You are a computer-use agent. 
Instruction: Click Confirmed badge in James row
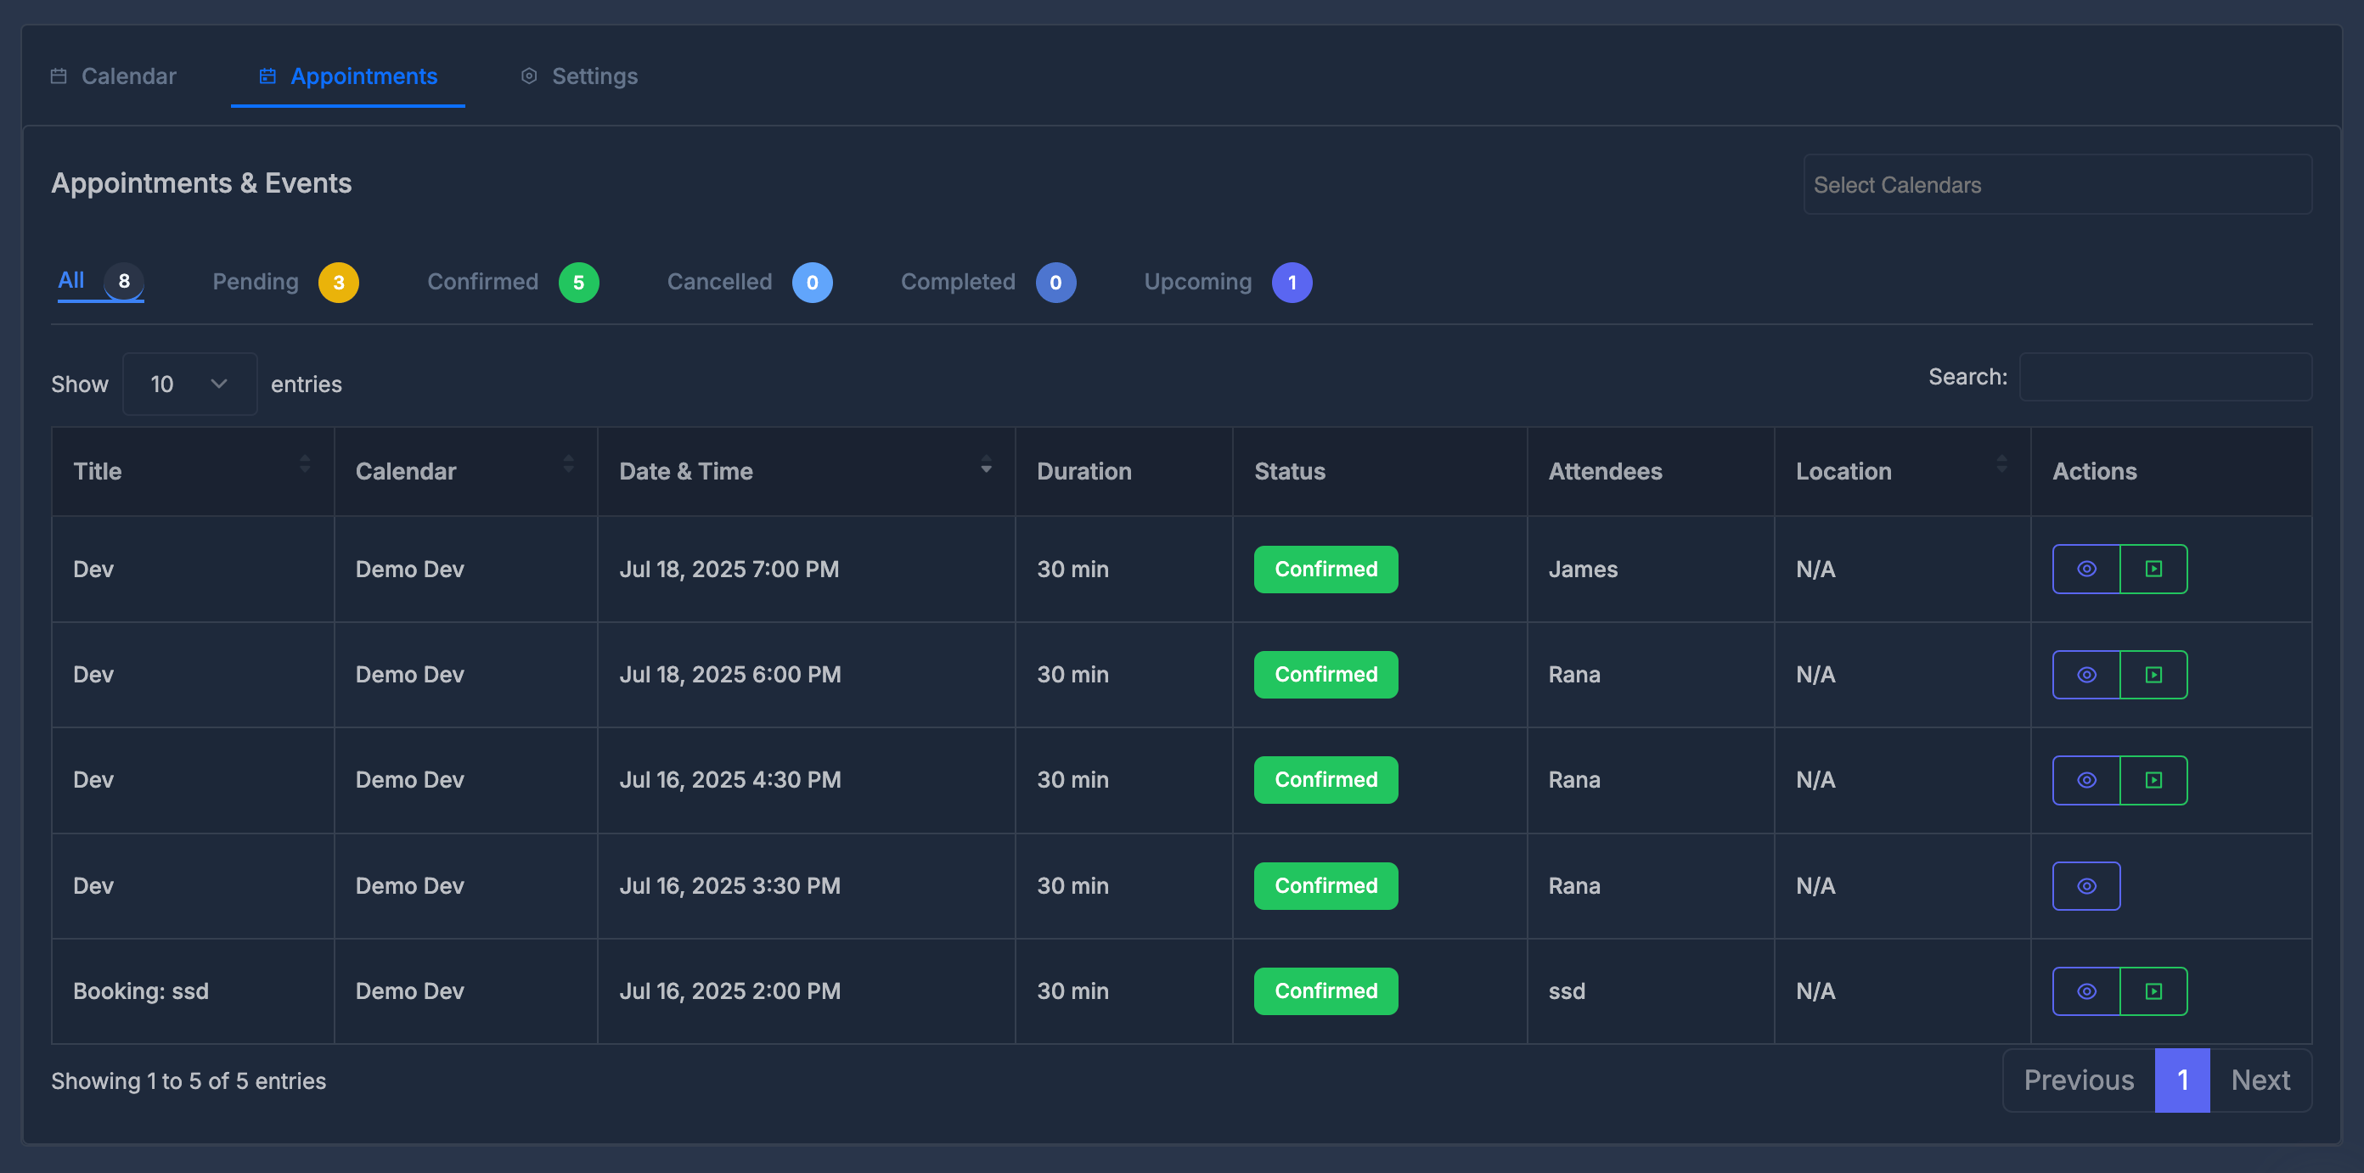point(1326,570)
